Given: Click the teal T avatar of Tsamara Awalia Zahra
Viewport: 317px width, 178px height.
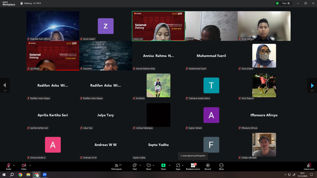Looking at the screenshot, I should pos(211,86).
